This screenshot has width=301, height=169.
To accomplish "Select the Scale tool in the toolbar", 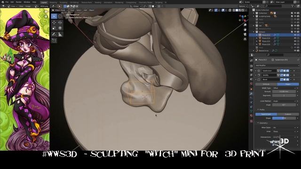I will click(54, 28).
